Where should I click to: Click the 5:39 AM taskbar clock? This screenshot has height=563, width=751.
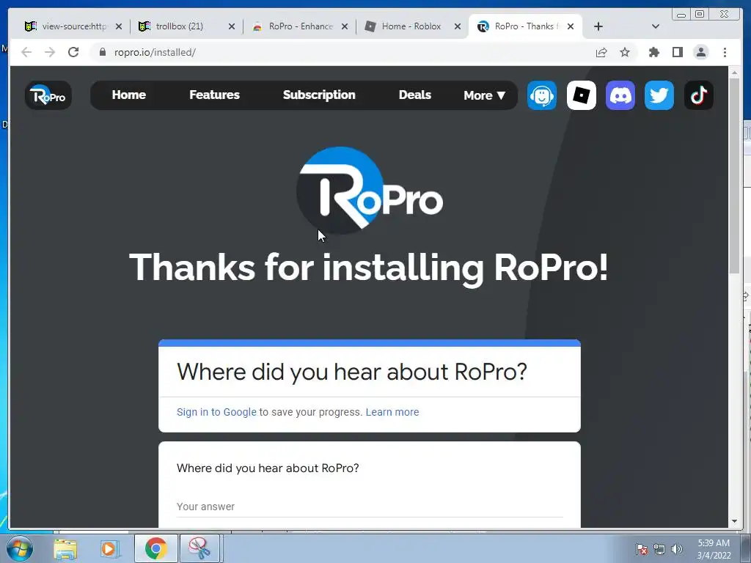(714, 549)
